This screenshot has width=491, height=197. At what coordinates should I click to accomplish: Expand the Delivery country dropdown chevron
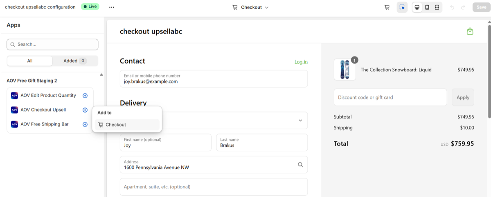[300, 120]
